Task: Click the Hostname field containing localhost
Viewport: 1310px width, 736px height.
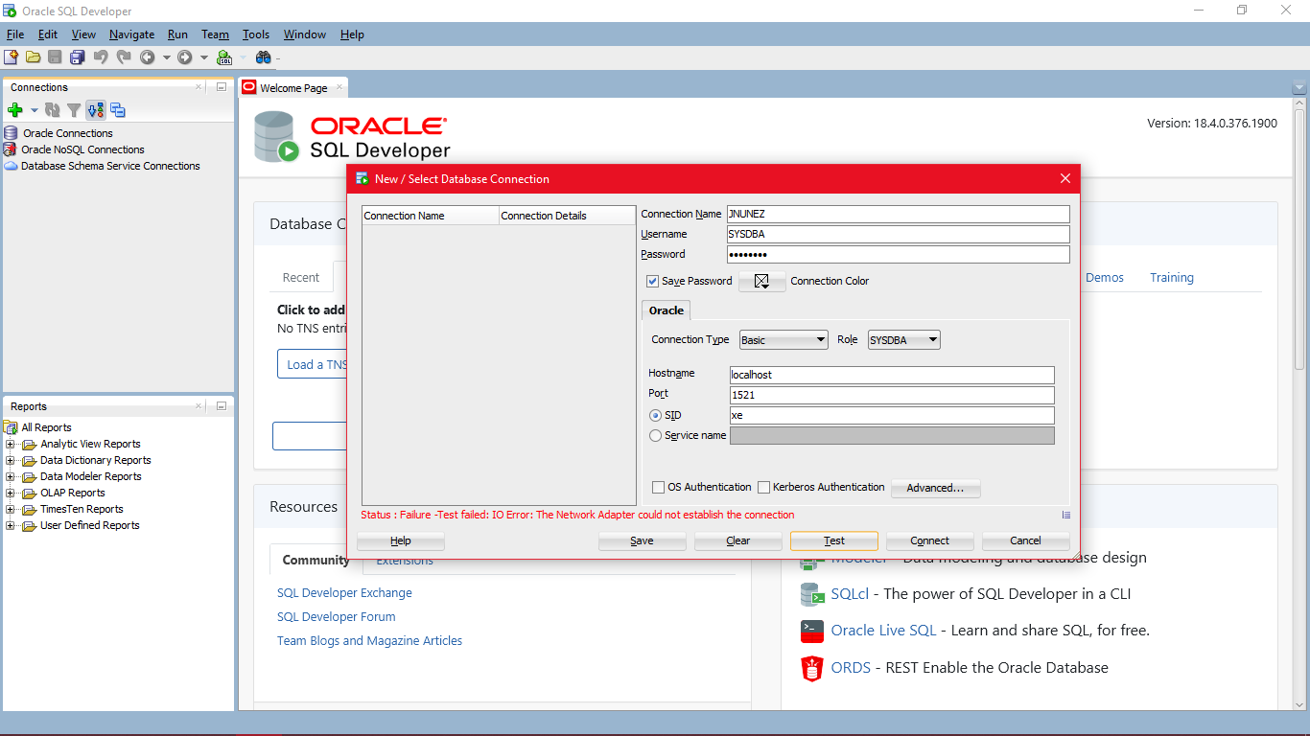Action: (892, 375)
